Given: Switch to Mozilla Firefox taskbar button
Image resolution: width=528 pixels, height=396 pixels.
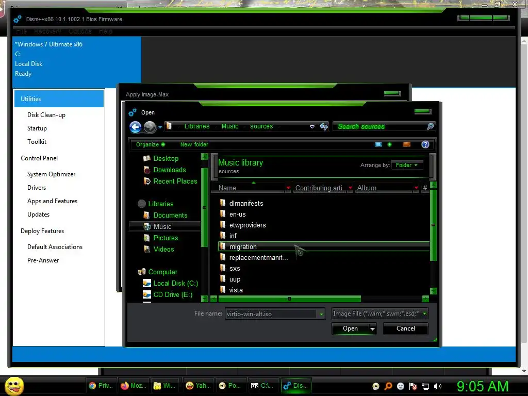Looking at the screenshot, I should [x=134, y=386].
